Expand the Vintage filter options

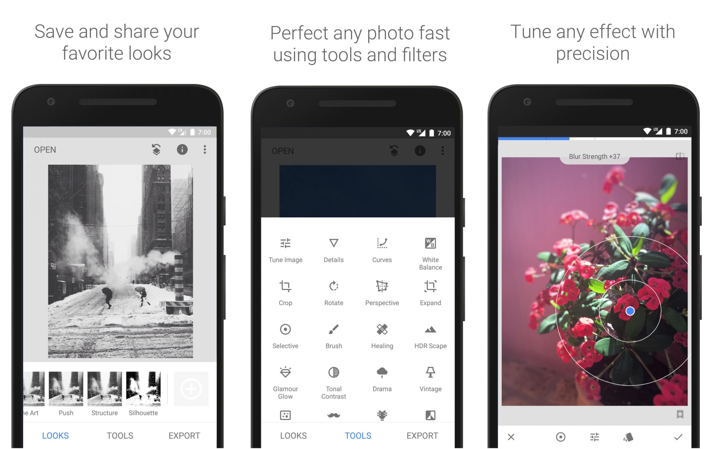point(432,378)
